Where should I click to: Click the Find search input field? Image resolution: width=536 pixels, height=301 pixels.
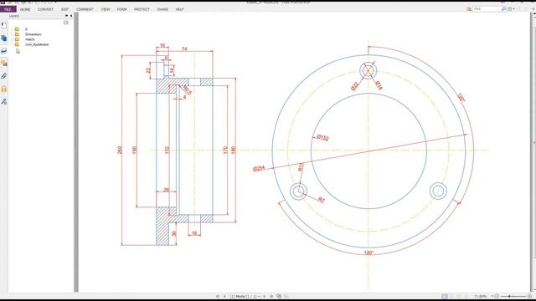point(487,9)
